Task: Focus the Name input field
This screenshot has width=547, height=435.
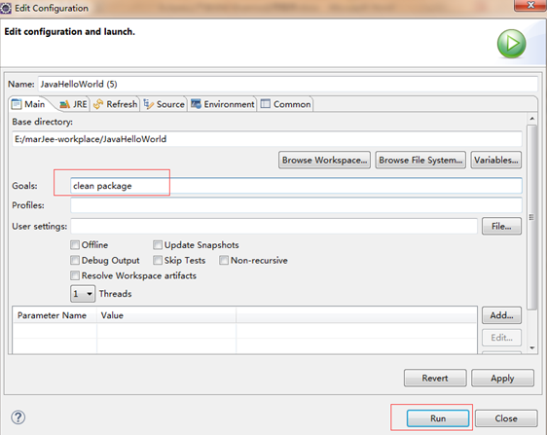Action: click(x=288, y=84)
